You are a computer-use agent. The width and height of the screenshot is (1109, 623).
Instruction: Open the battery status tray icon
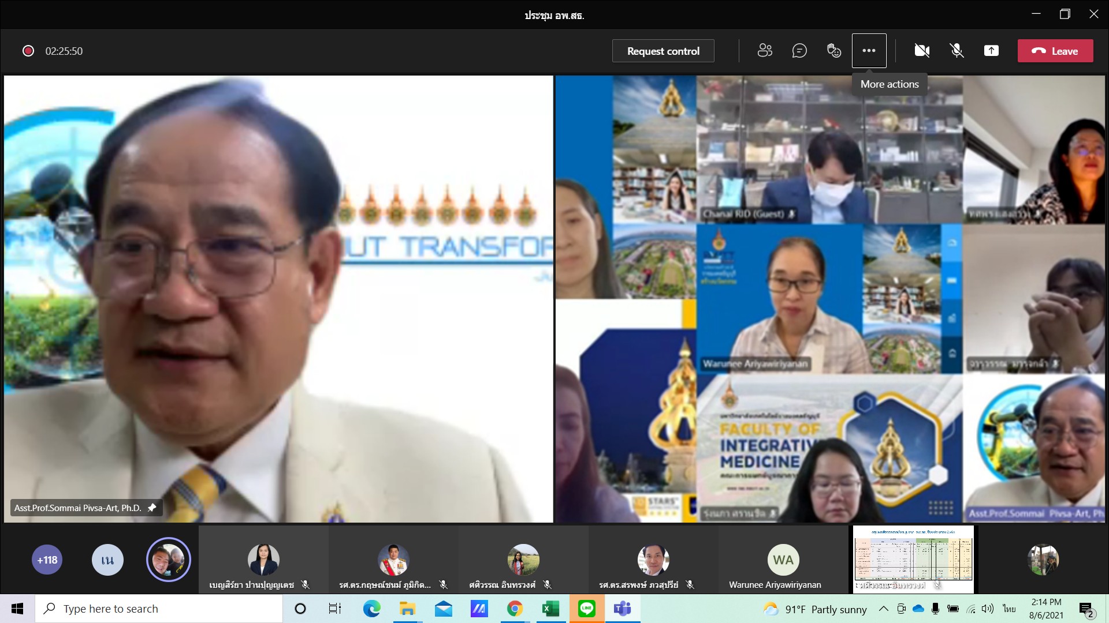click(953, 609)
